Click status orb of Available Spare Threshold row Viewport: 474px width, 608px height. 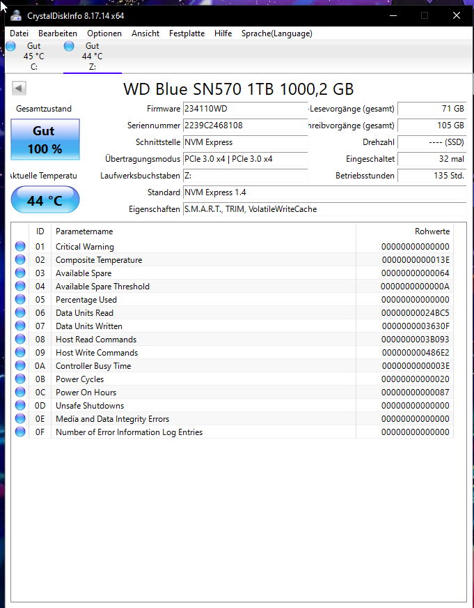pos(20,286)
